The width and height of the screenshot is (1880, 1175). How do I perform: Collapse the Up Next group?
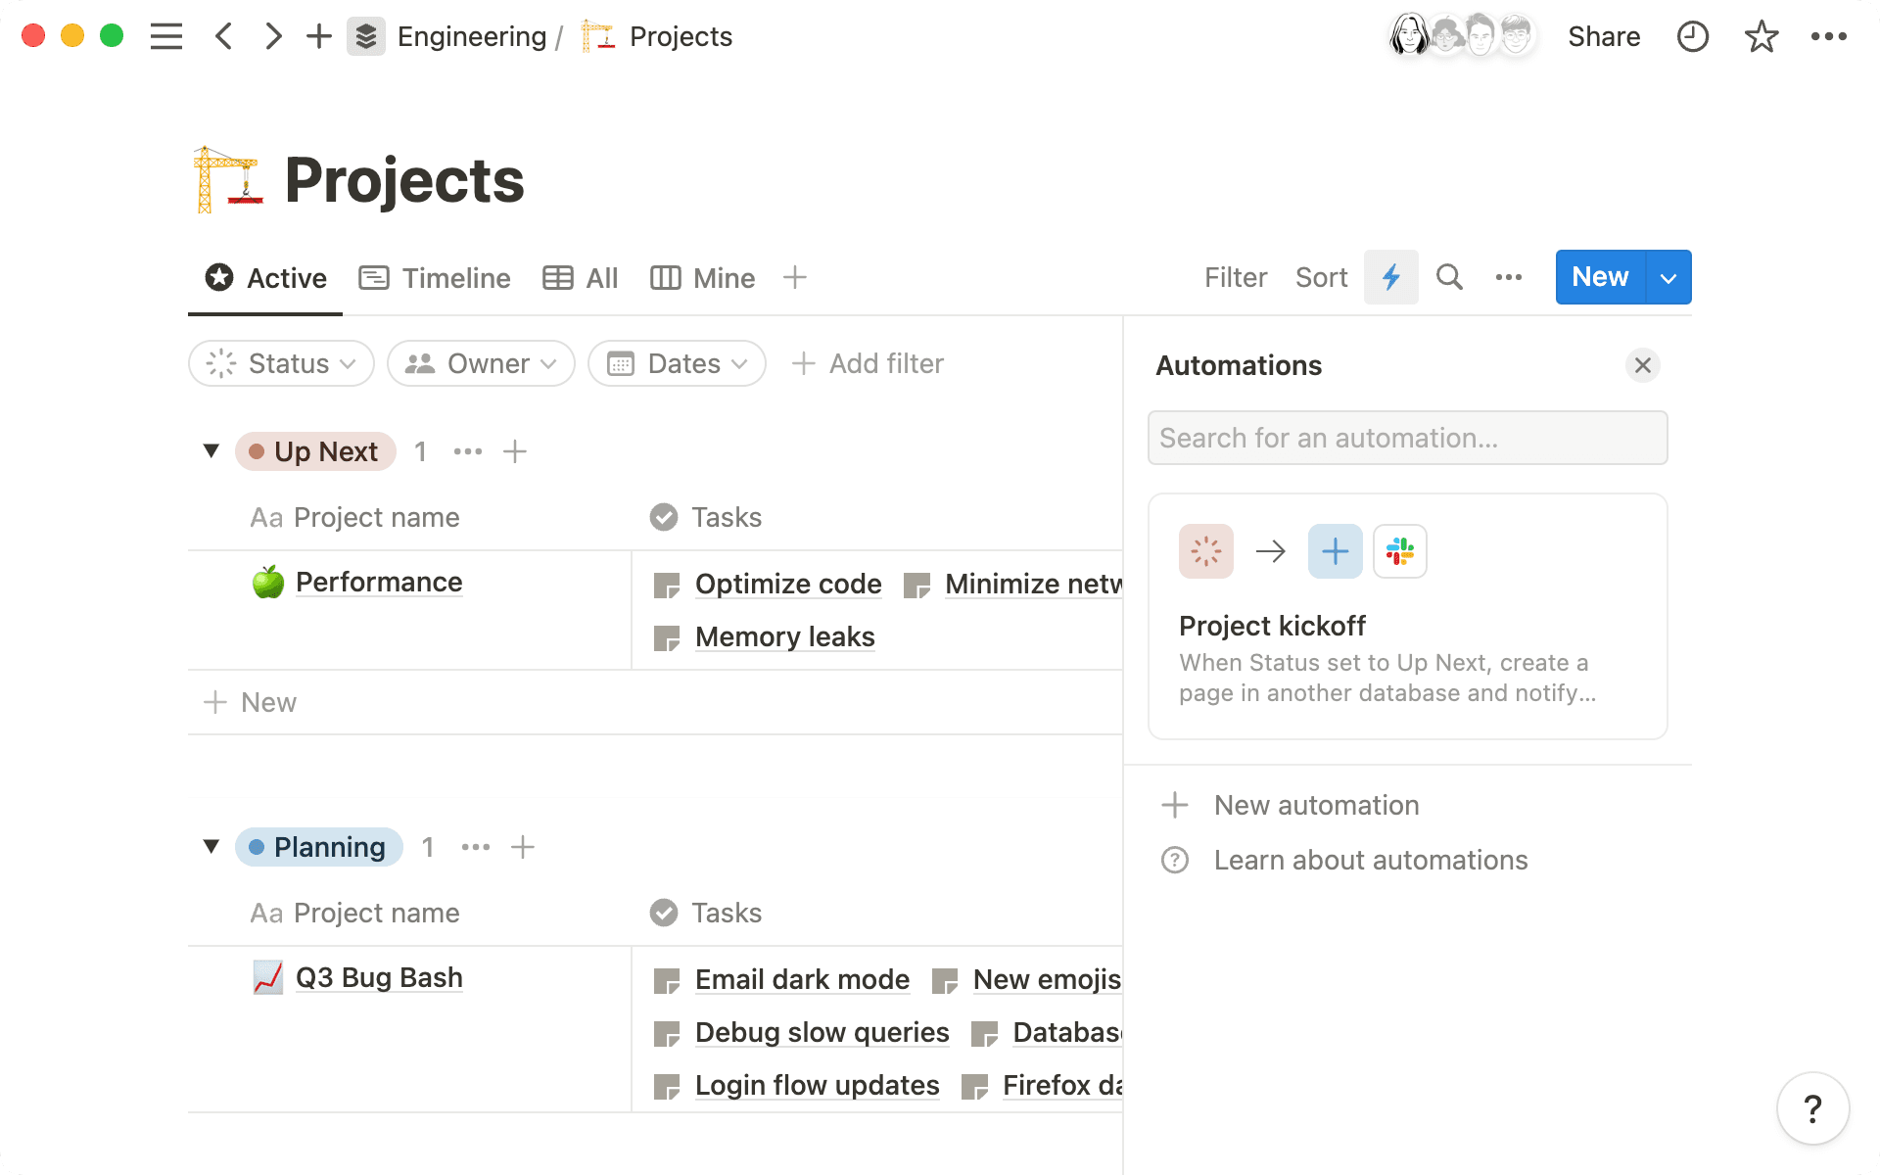point(211,450)
